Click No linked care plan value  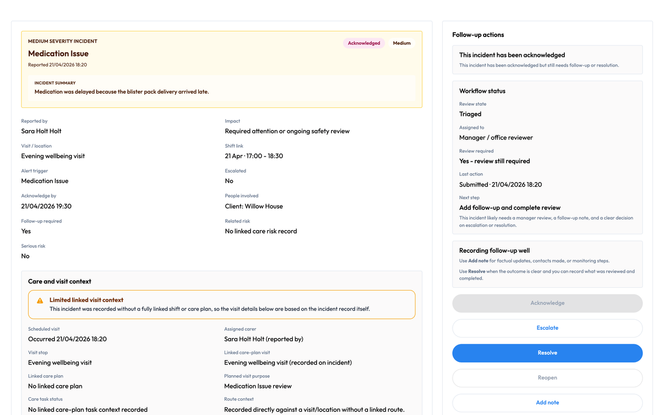pos(55,386)
